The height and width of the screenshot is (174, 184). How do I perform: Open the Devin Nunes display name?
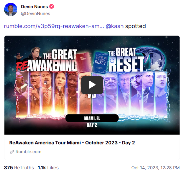(34, 7)
